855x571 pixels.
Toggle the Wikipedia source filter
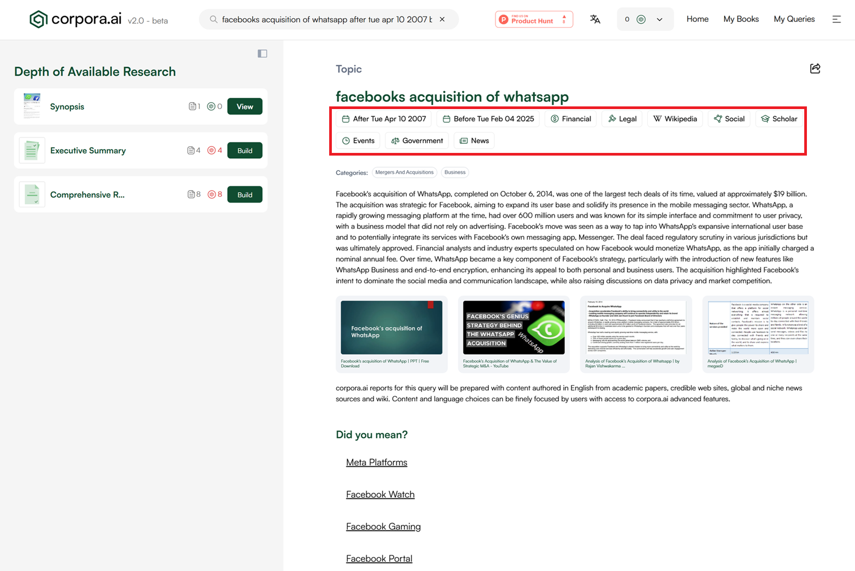[x=675, y=119]
